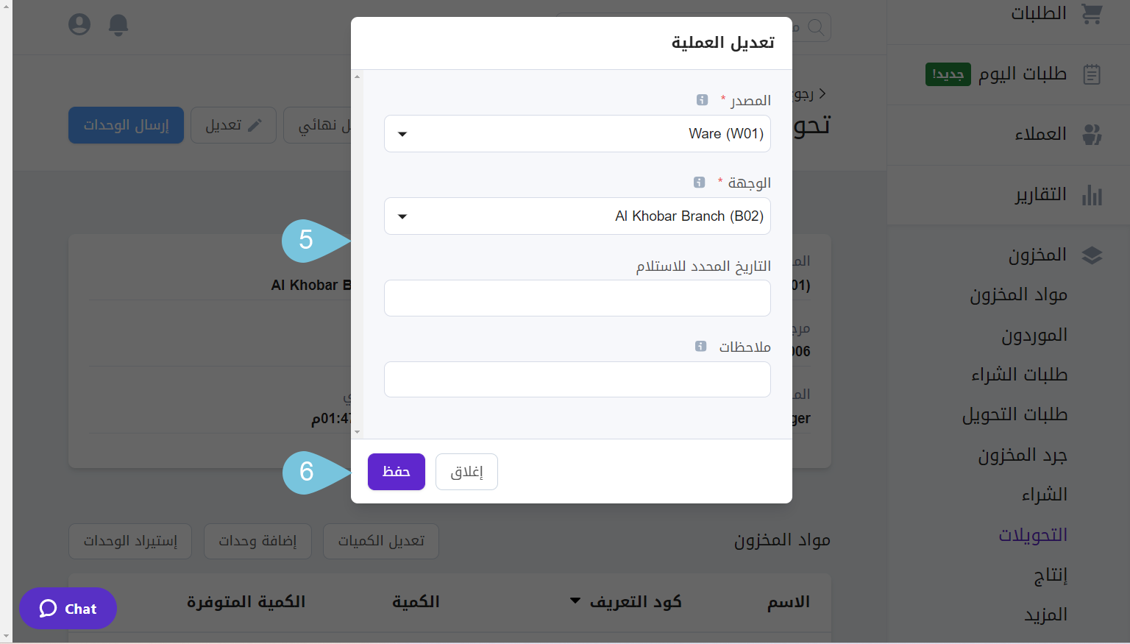The height and width of the screenshot is (644, 1130).
Task: Open the shopping cart orders icon
Action: [x=1094, y=13]
